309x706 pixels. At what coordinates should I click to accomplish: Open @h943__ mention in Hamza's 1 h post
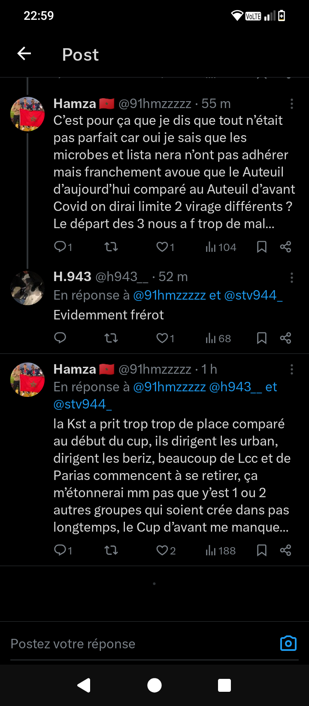coord(235,387)
